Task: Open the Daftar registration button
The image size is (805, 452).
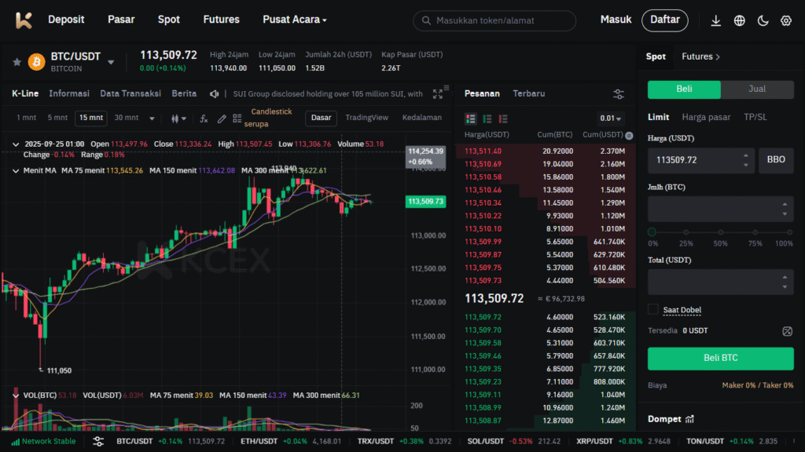Action: [x=665, y=20]
